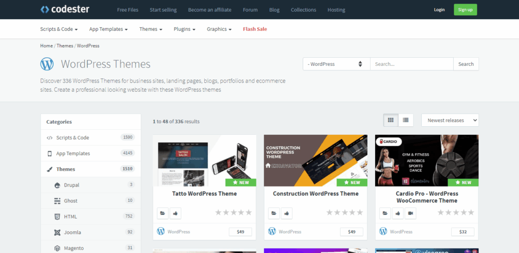Click the video preview icon on Cardio Pro

[411, 213]
